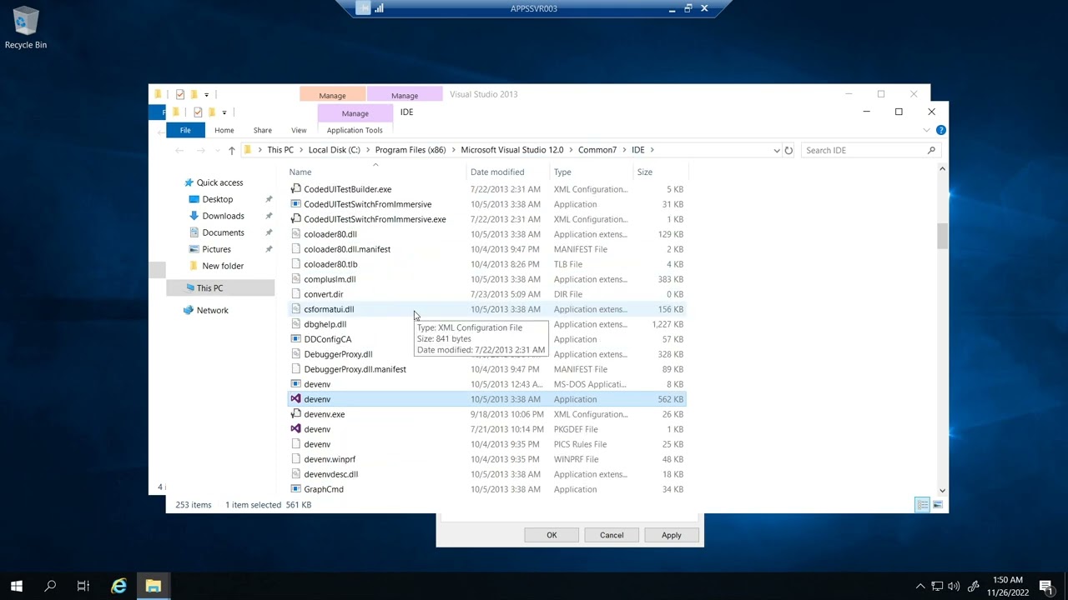This screenshot has width=1068, height=600.
Task: Click Properties icon in Visual Studio 2013 window title bar
Action: pos(179,94)
